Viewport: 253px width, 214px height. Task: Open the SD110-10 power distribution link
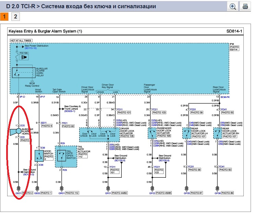[x=31, y=48]
